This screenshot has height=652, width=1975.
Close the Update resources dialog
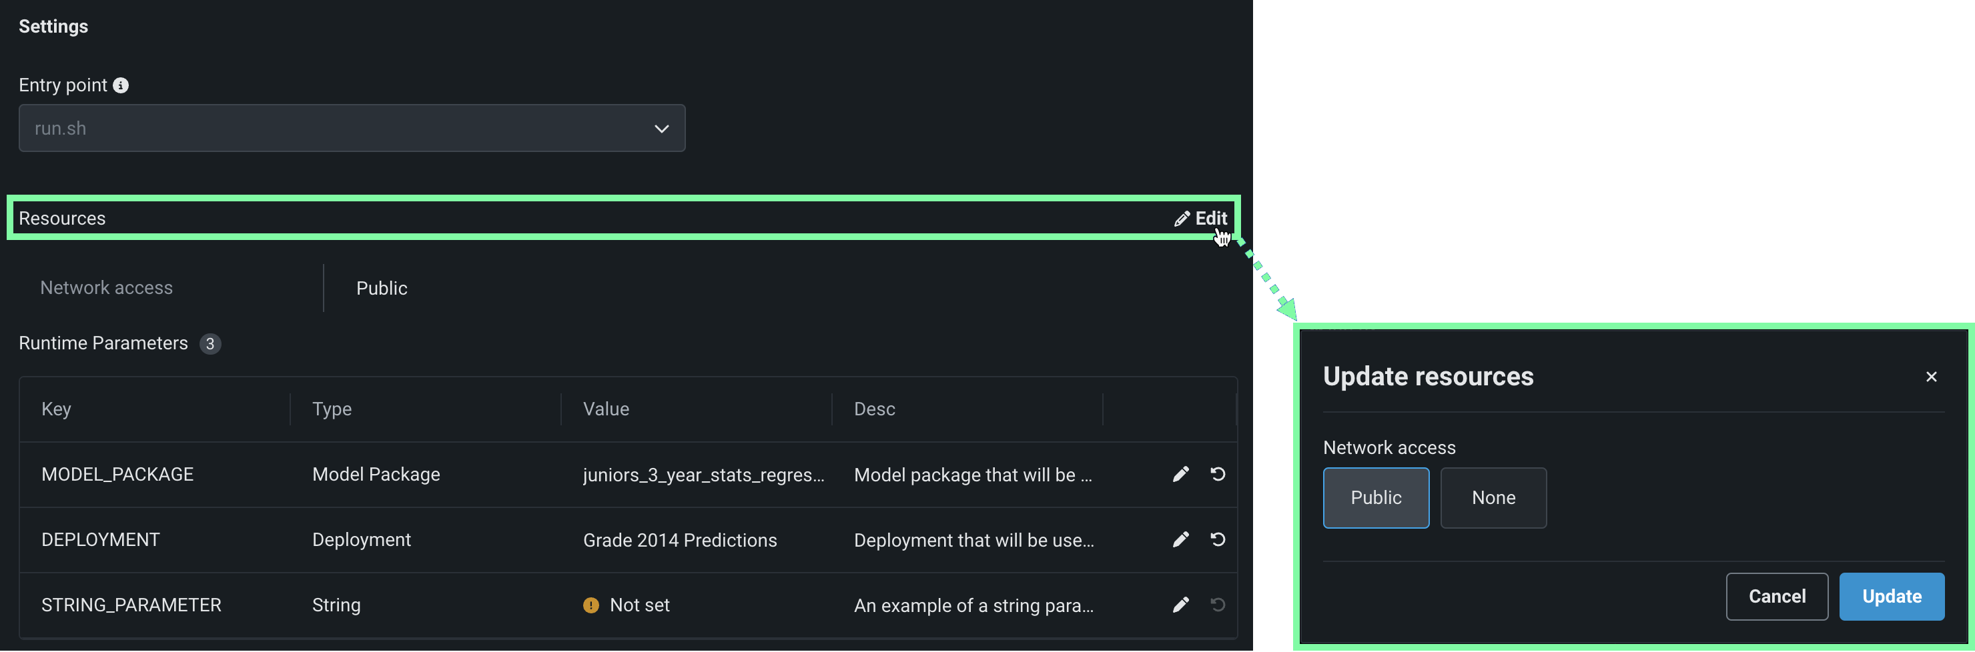click(x=1930, y=376)
